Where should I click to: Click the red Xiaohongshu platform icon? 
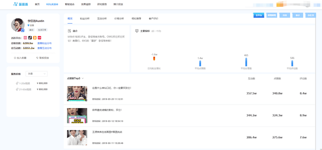pyautogui.click(x=39, y=38)
